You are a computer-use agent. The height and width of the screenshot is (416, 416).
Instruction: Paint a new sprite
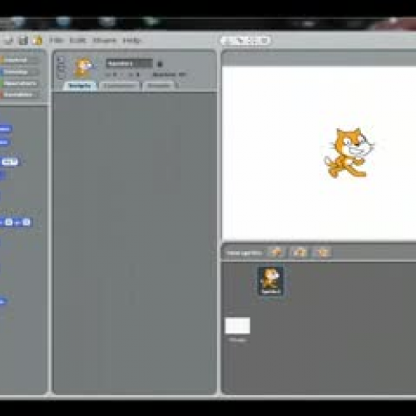tap(277, 252)
